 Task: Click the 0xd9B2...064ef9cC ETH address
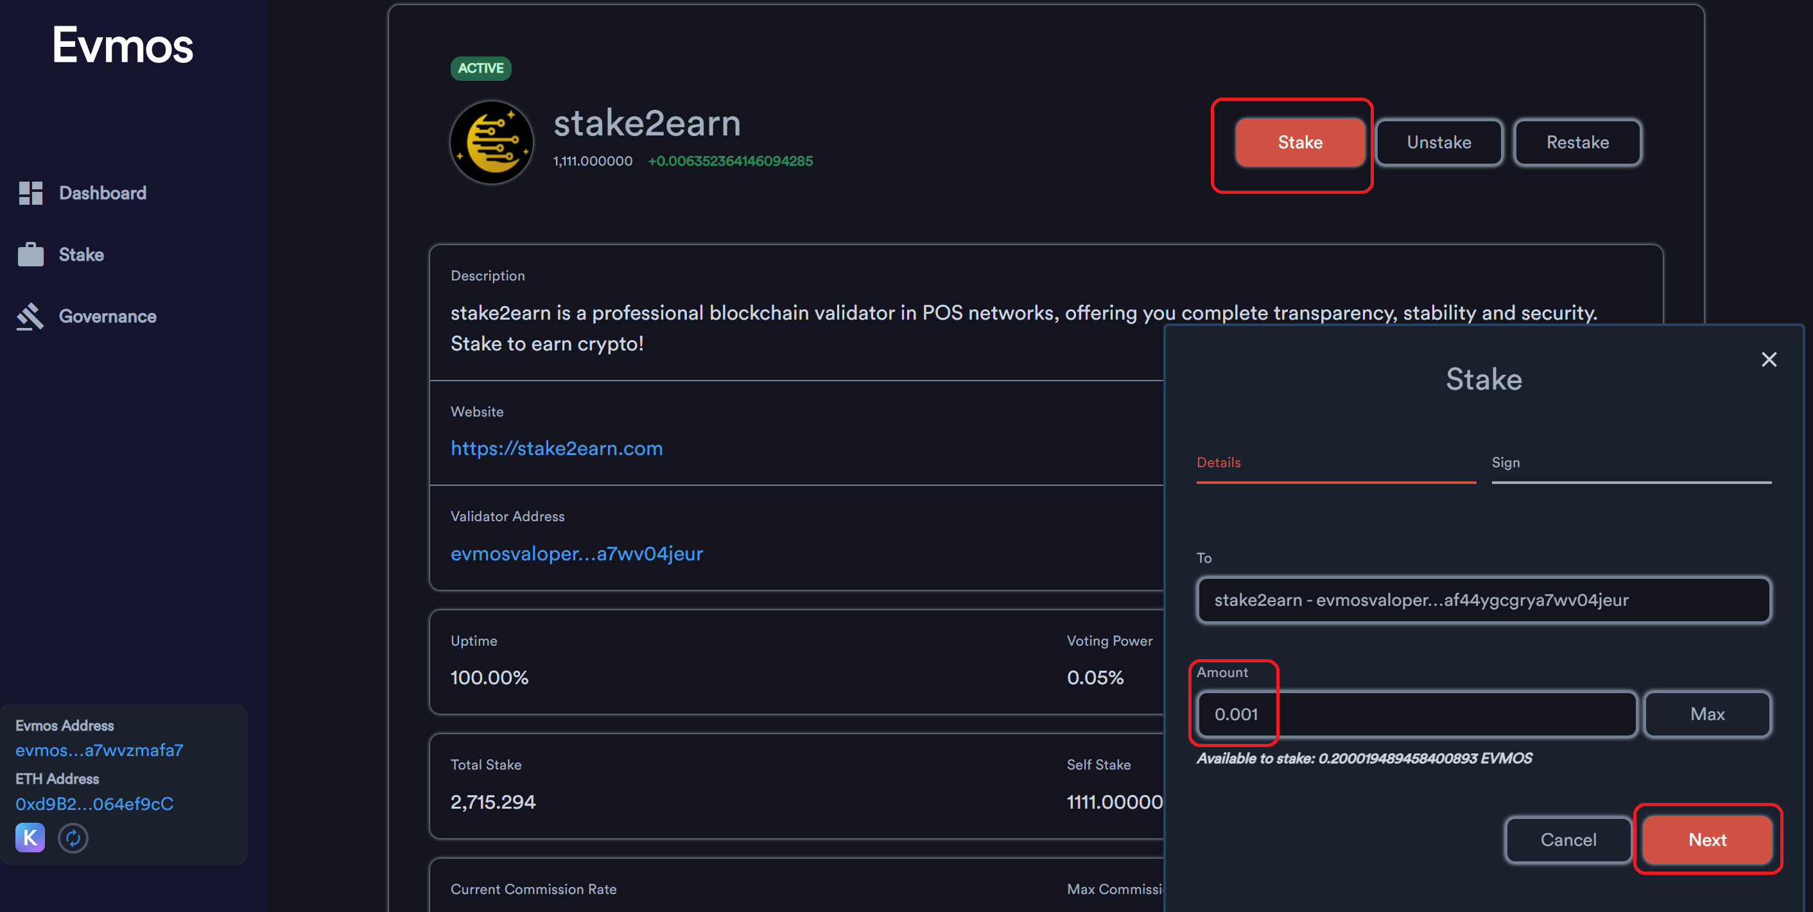click(94, 804)
